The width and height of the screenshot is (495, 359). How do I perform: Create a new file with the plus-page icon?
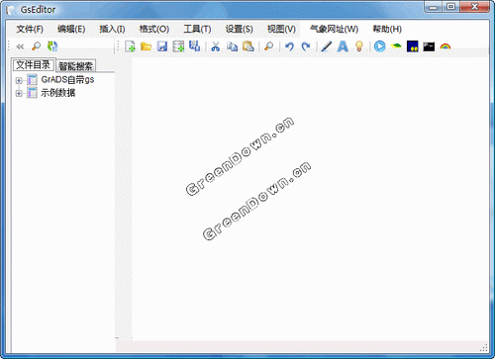coord(130,46)
